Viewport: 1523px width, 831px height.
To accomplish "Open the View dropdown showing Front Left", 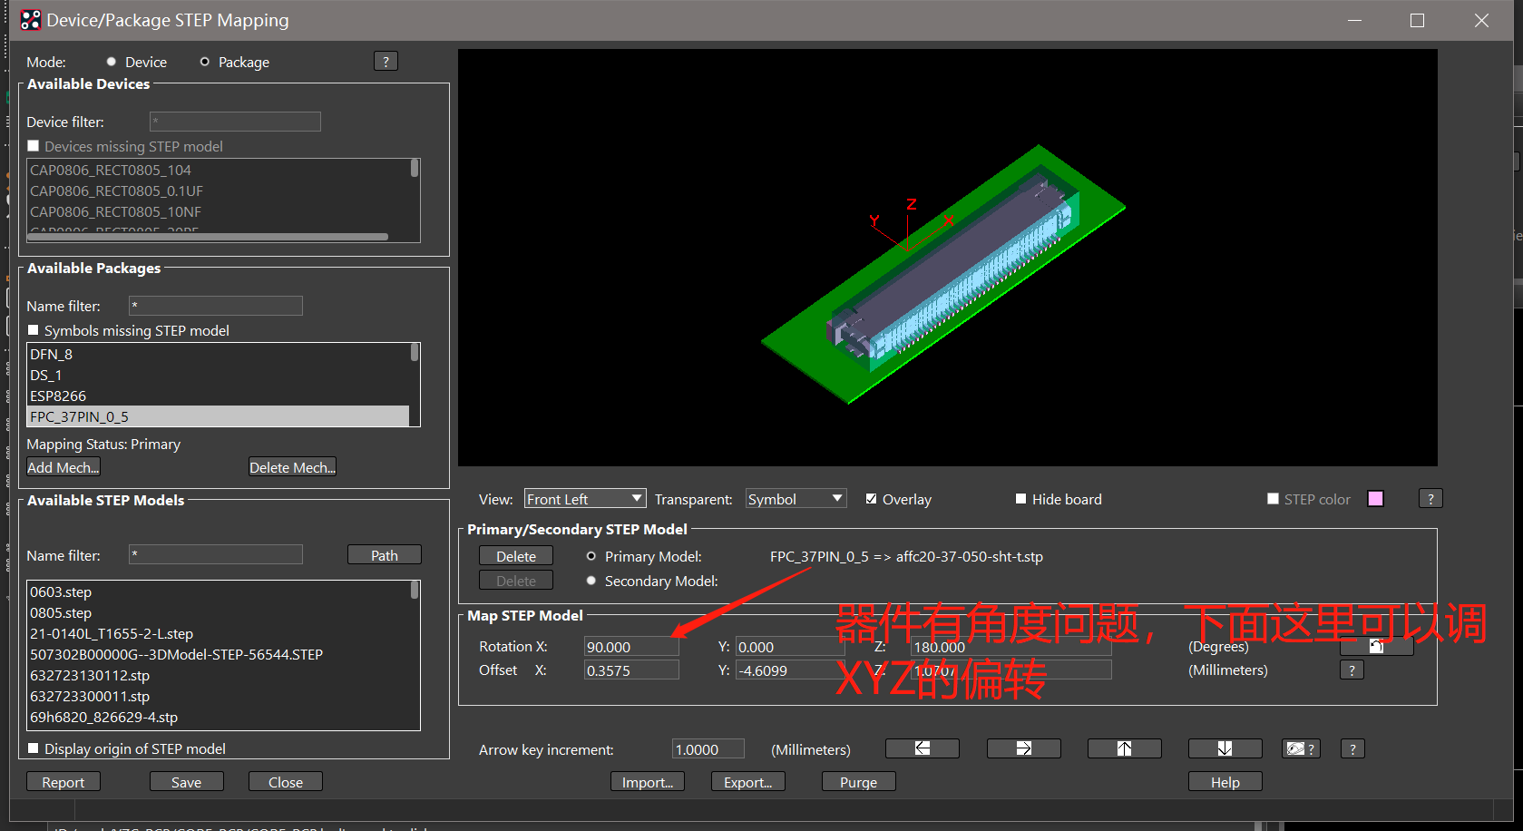I will pyautogui.click(x=585, y=499).
